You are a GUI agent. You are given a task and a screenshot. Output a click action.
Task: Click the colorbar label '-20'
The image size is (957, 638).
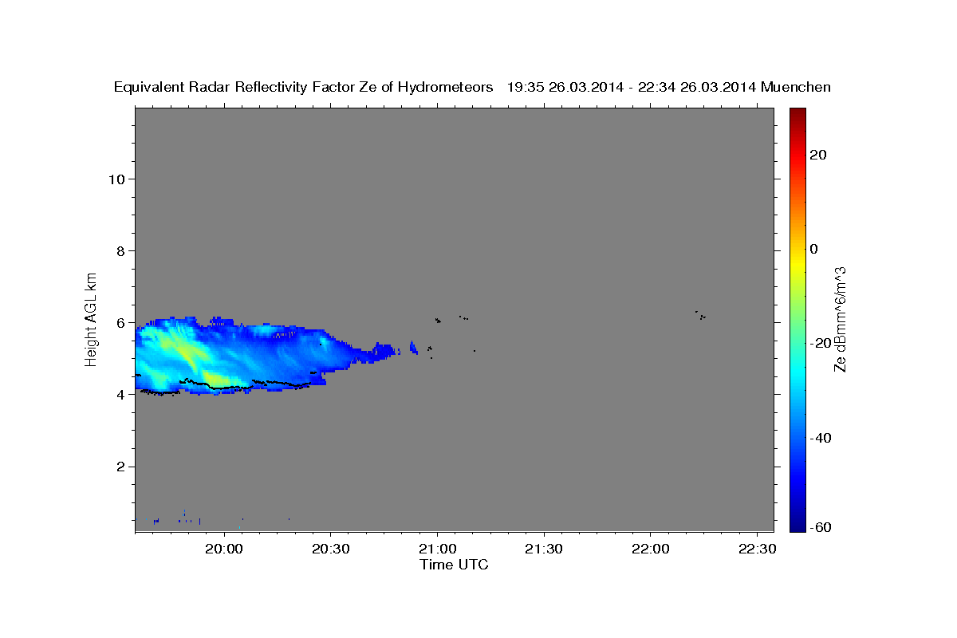(821, 343)
